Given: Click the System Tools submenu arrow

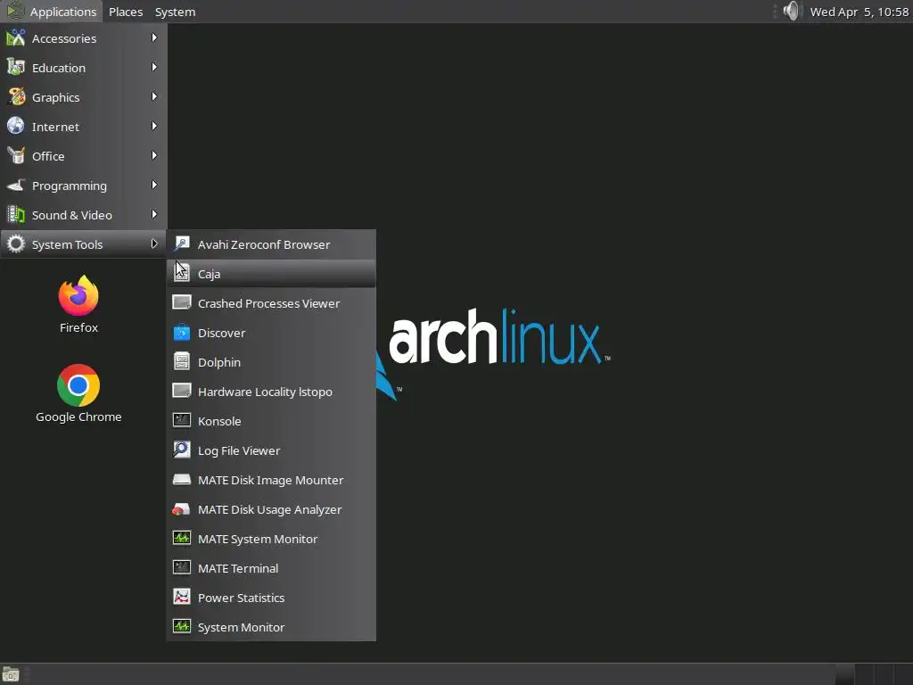Looking at the screenshot, I should [x=154, y=244].
